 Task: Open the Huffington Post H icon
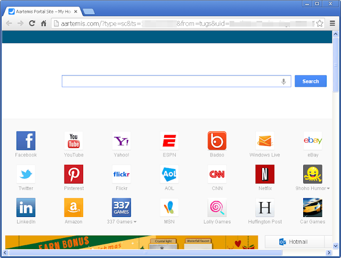(265, 207)
